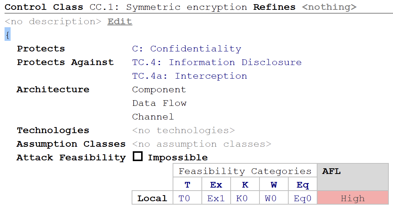Click the Refines nothing placeholder
Image resolution: width=393 pixels, height=208 pixels.
[329, 7]
